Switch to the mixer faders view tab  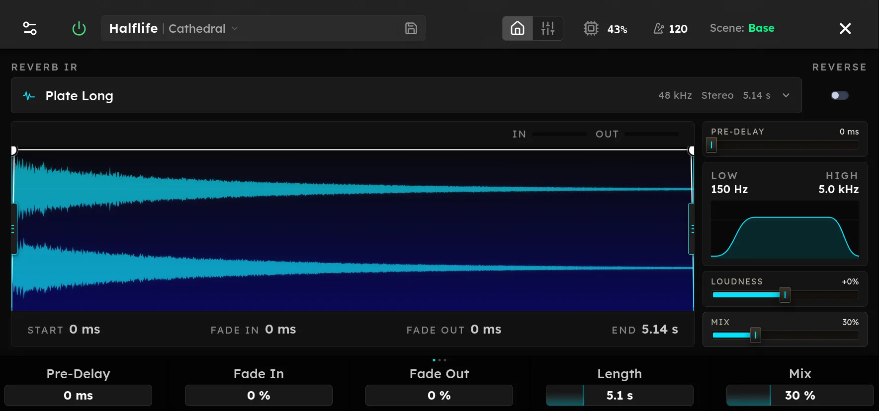548,28
